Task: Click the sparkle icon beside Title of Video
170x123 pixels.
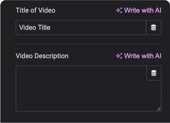Action: tap(119, 10)
